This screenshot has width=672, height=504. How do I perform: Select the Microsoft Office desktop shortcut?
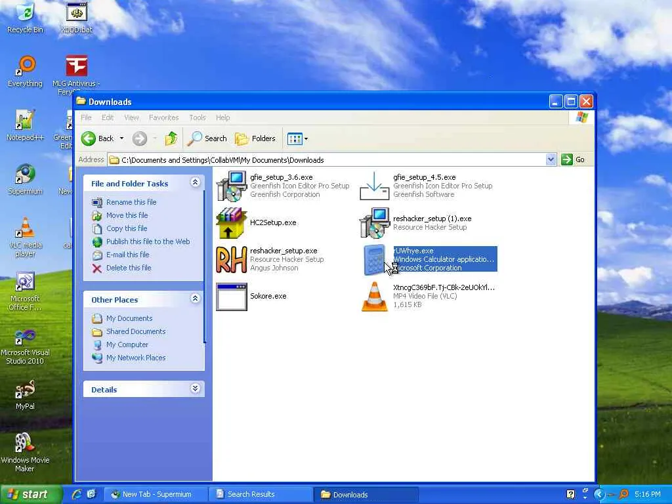[x=26, y=291]
